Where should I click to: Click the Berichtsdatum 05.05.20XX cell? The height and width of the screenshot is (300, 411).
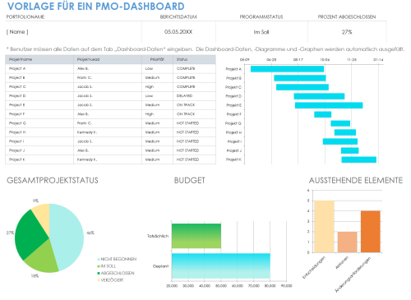tap(178, 32)
